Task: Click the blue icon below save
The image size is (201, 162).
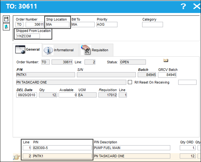Action: coord(6,27)
